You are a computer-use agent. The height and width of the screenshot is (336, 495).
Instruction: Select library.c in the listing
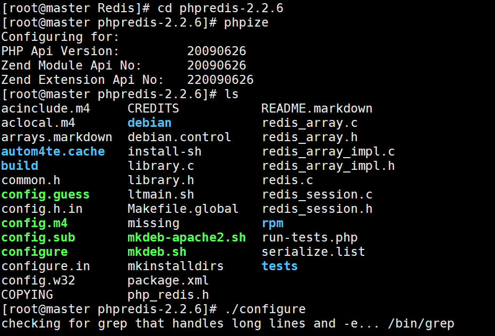coord(160,166)
